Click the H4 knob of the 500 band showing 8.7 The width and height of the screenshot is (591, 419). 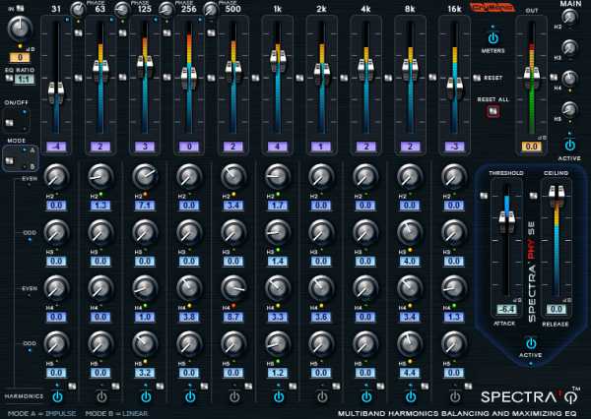coord(233,288)
